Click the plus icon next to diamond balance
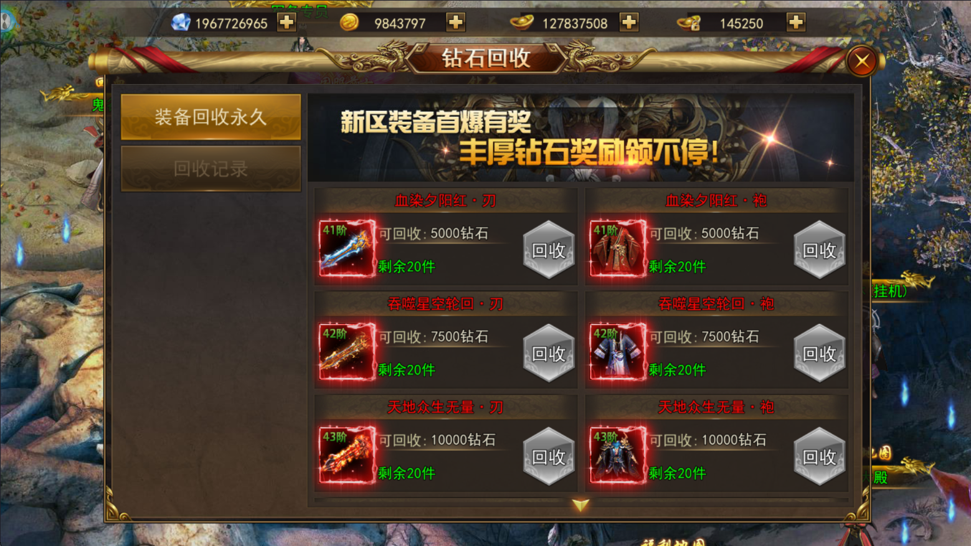971x546 pixels. pos(287,22)
